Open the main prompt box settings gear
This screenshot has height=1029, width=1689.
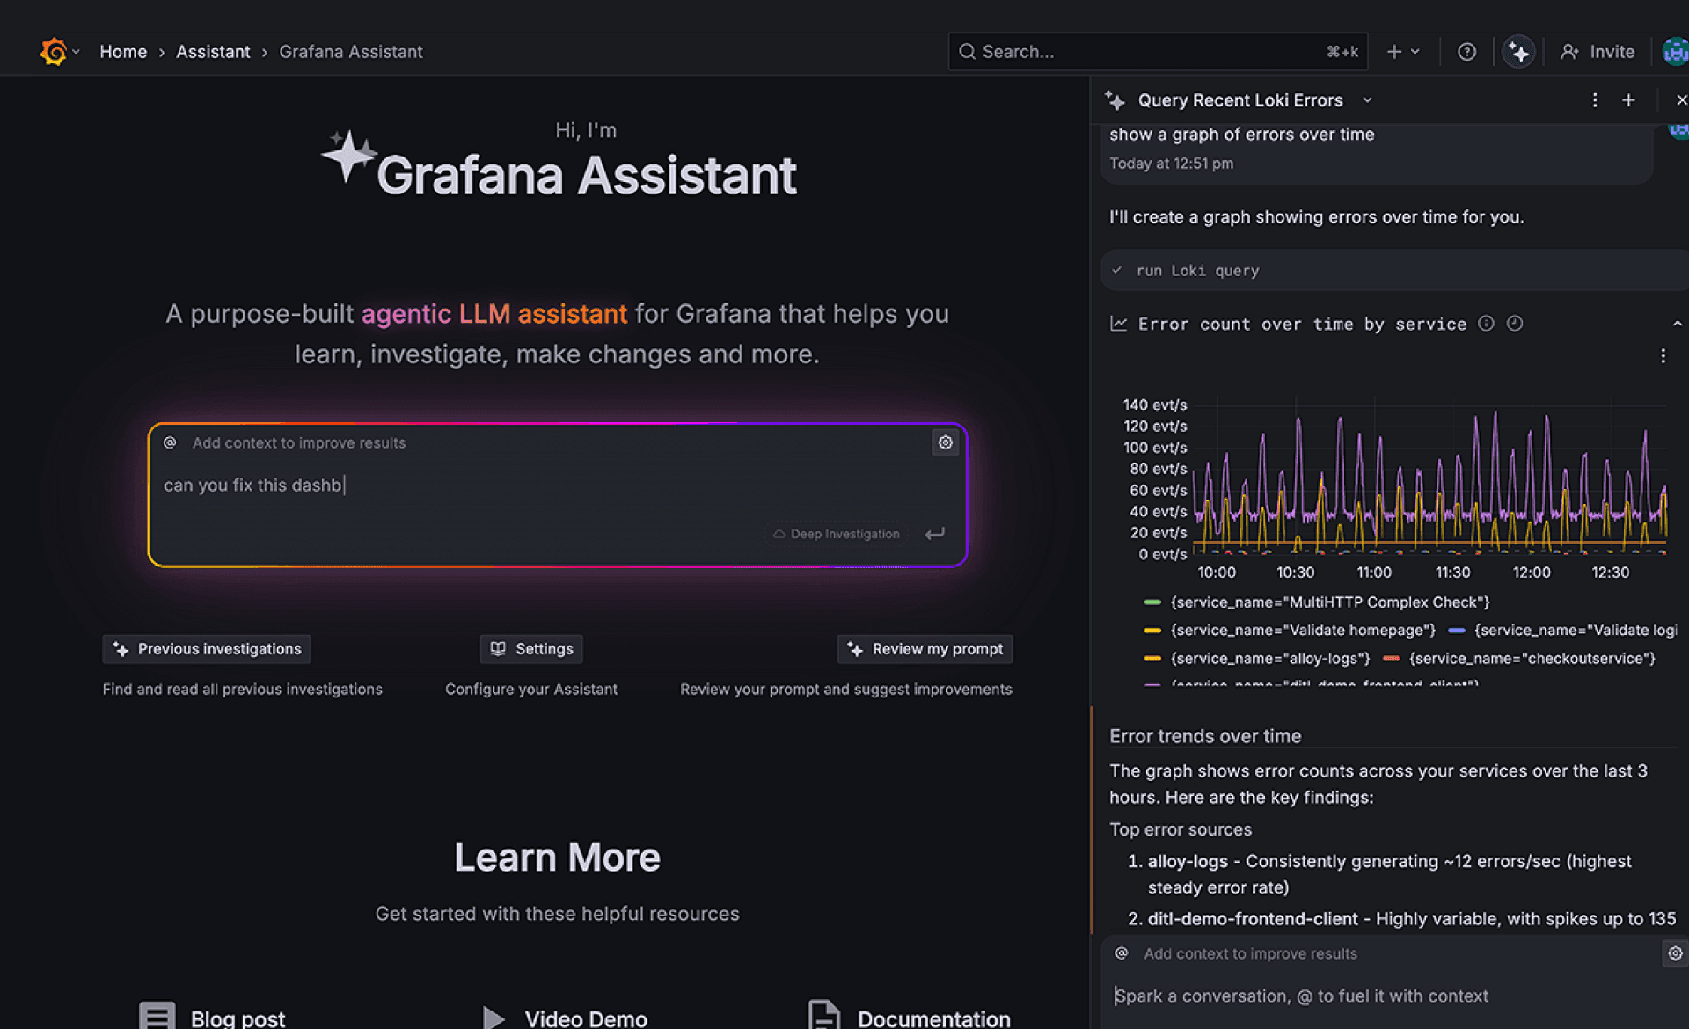coord(945,442)
